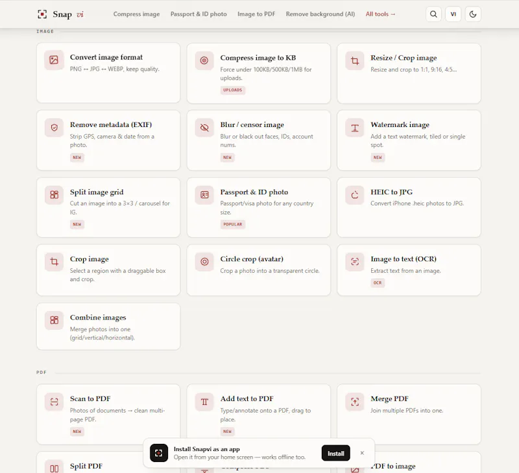519x473 pixels.
Task: Click the UPLOADS tag badge
Action: tap(233, 90)
